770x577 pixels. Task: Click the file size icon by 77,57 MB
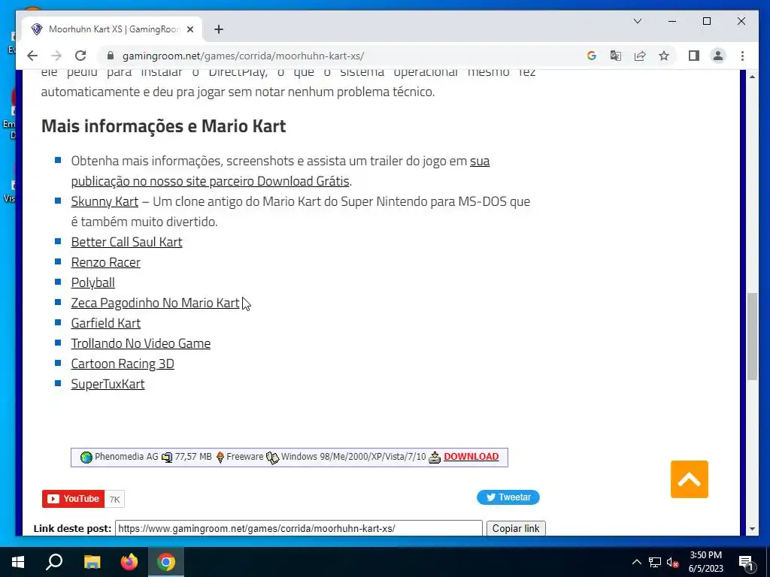coord(167,458)
